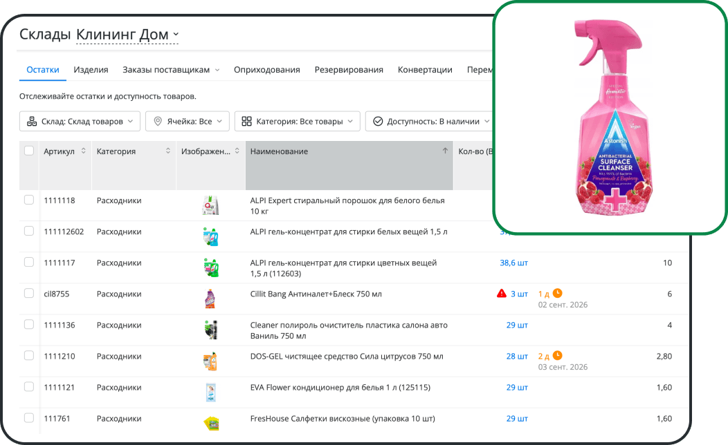
Task: Sort by the Категория column arrows
Action: pyautogui.click(x=168, y=151)
